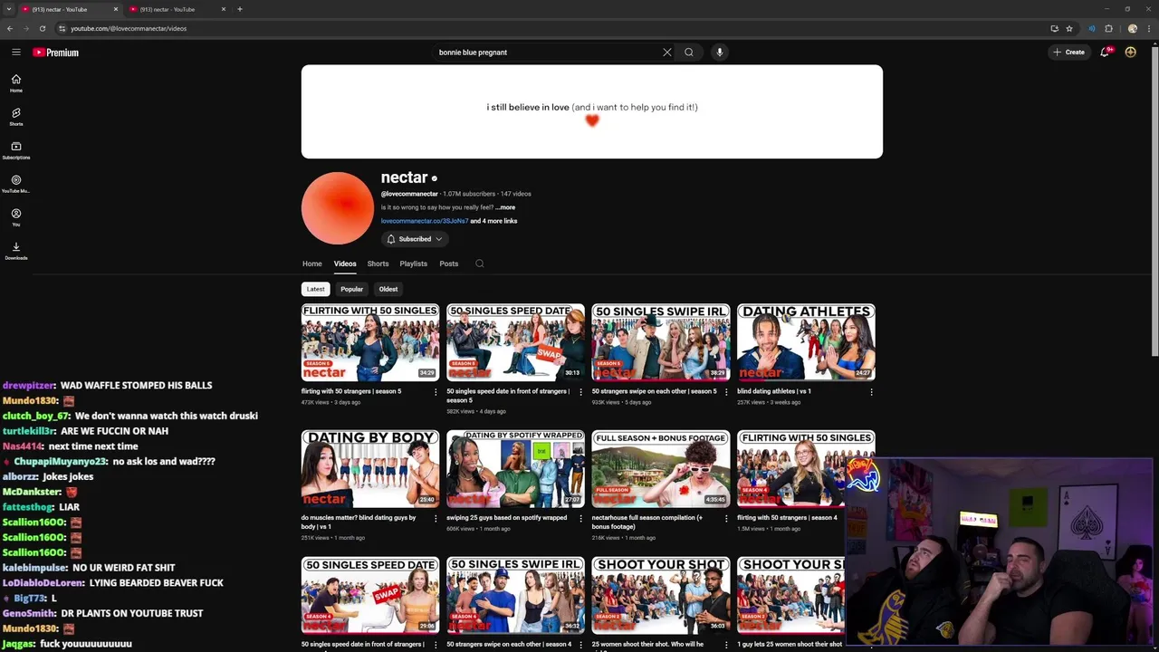Open the channel Posts tab
Viewport: 1159px width, 652px height.
(448, 264)
